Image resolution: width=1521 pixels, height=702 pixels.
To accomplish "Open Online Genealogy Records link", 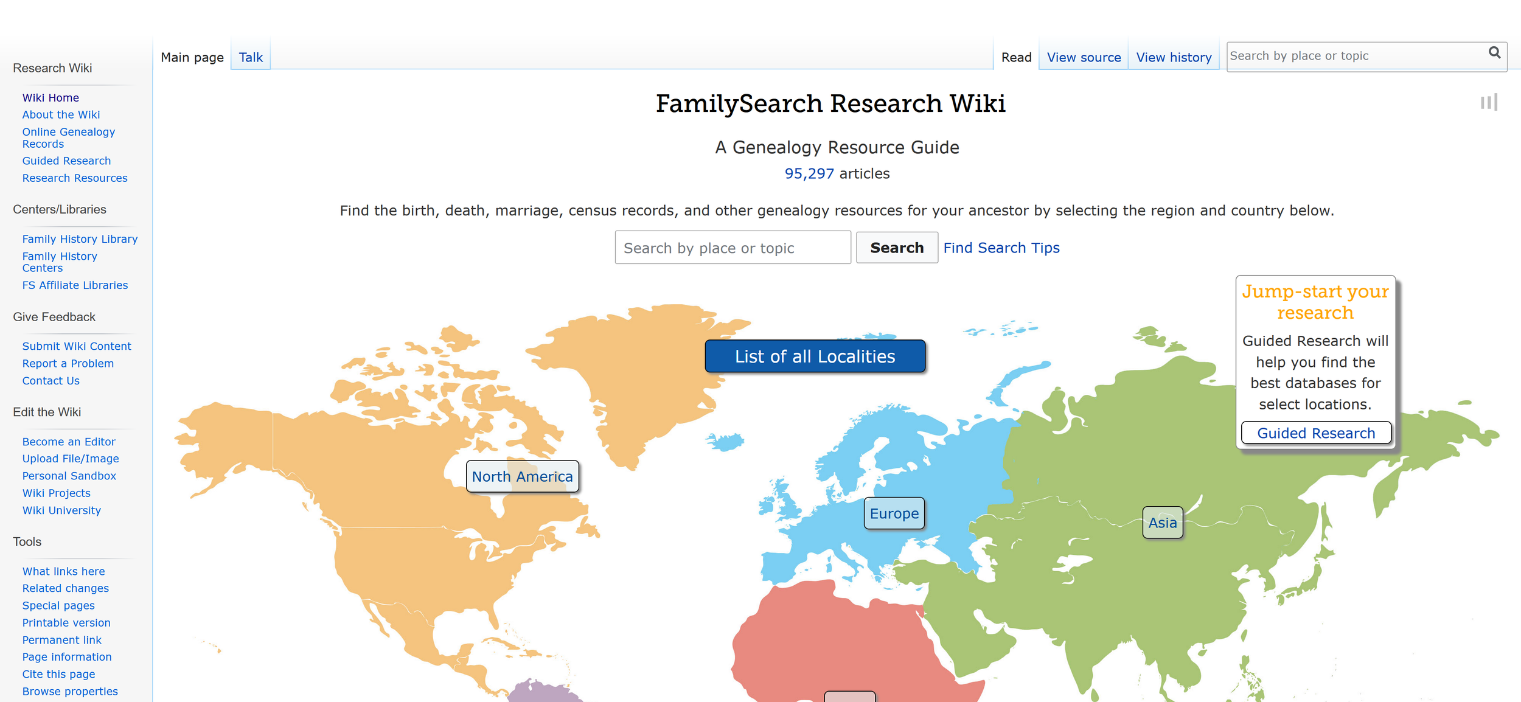I will coord(68,137).
